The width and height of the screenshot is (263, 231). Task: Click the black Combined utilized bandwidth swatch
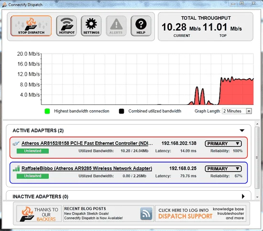coord(121,111)
